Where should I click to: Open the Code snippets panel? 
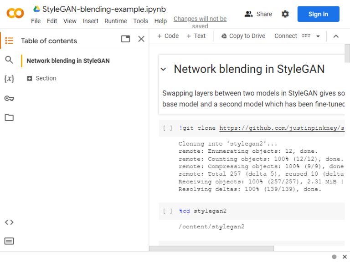click(9, 222)
